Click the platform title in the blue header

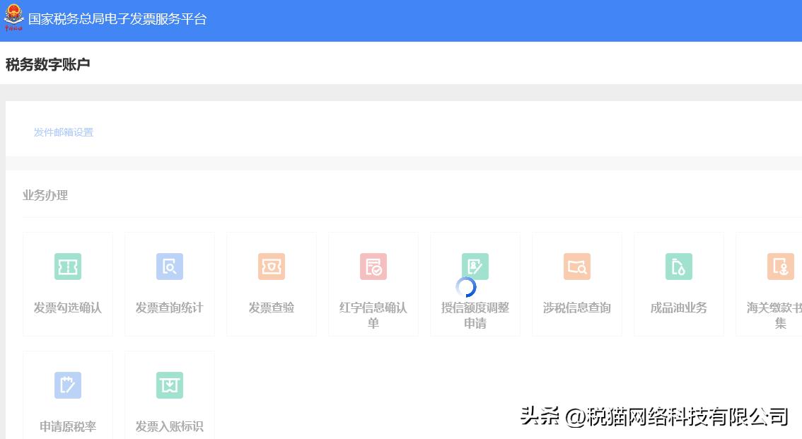point(117,20)
